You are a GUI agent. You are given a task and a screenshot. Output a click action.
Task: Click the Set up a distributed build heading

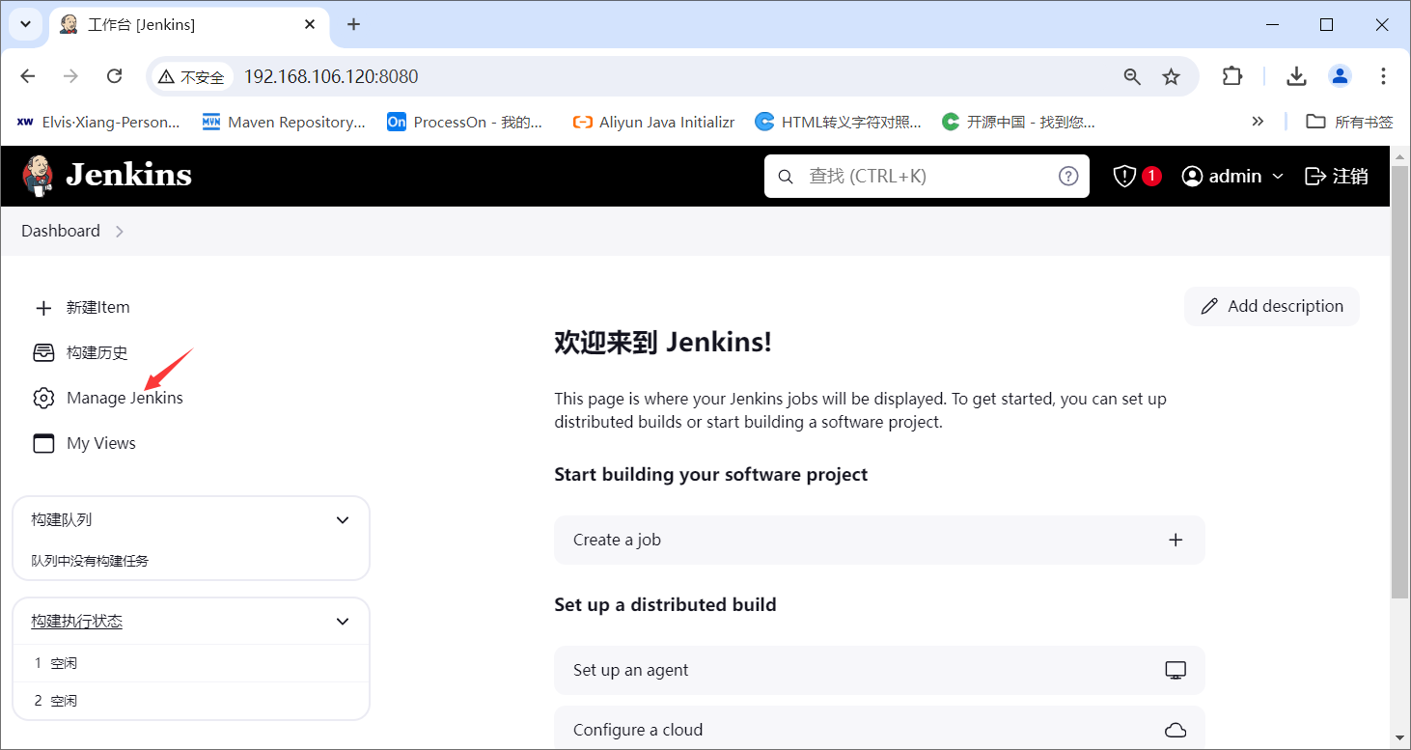point(665,604)
